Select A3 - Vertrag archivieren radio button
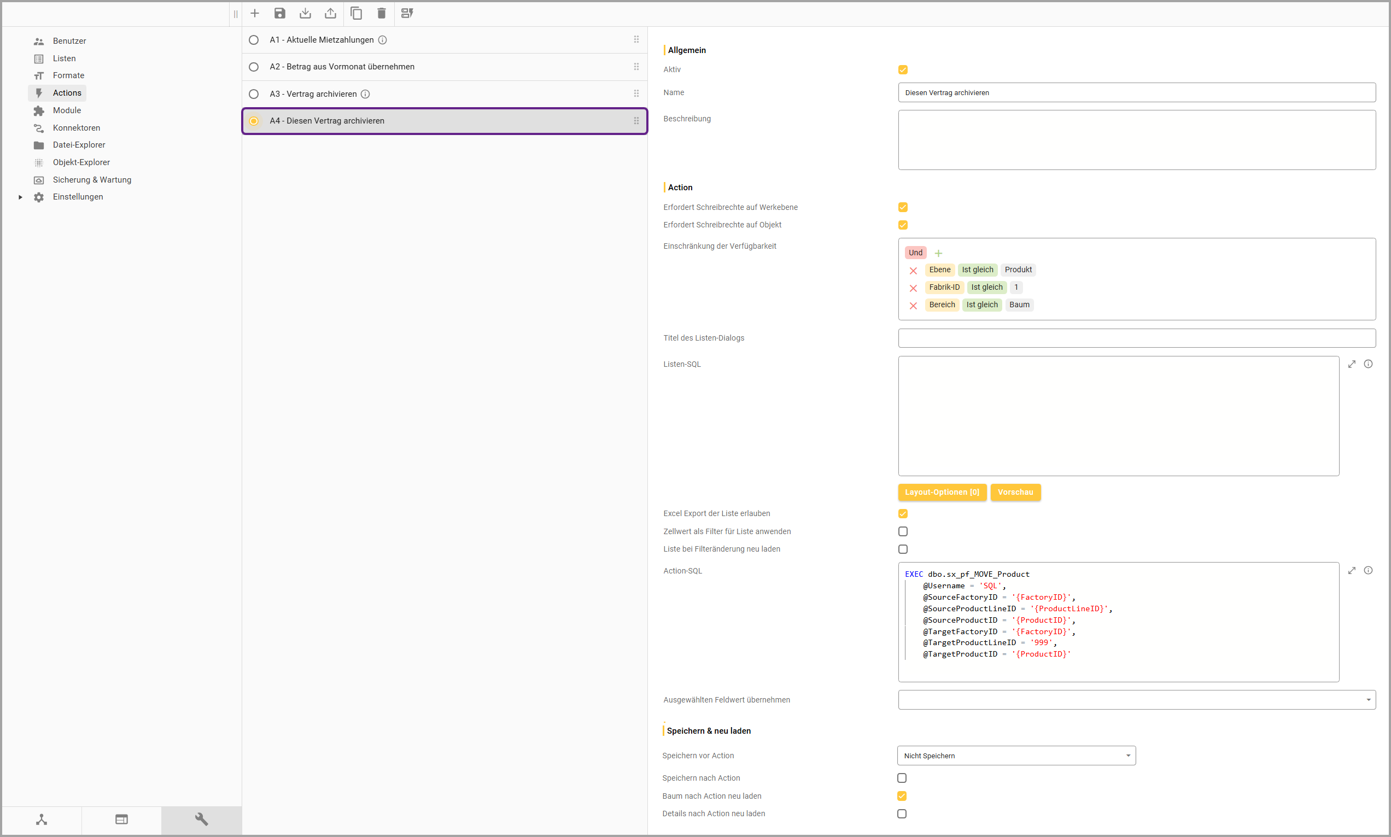Image resolution: width=1391 pixels, height=837 pixels. click(x=254, y=94)
